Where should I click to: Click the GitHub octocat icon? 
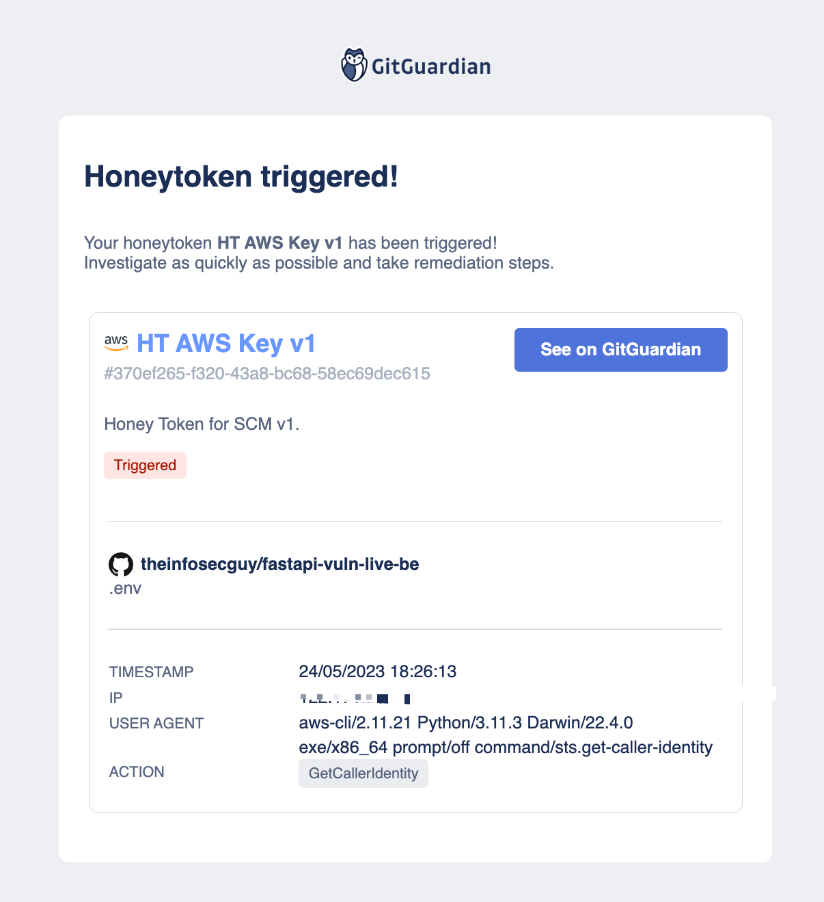coord(121,564)
